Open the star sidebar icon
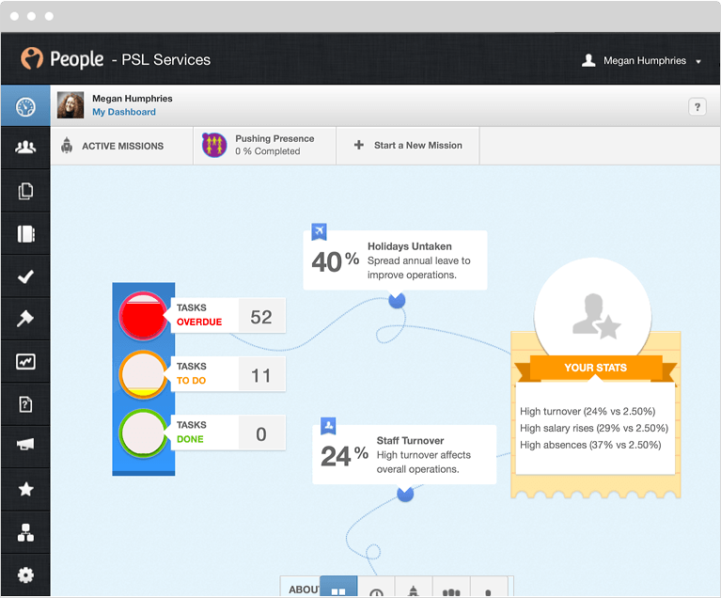 25,489
